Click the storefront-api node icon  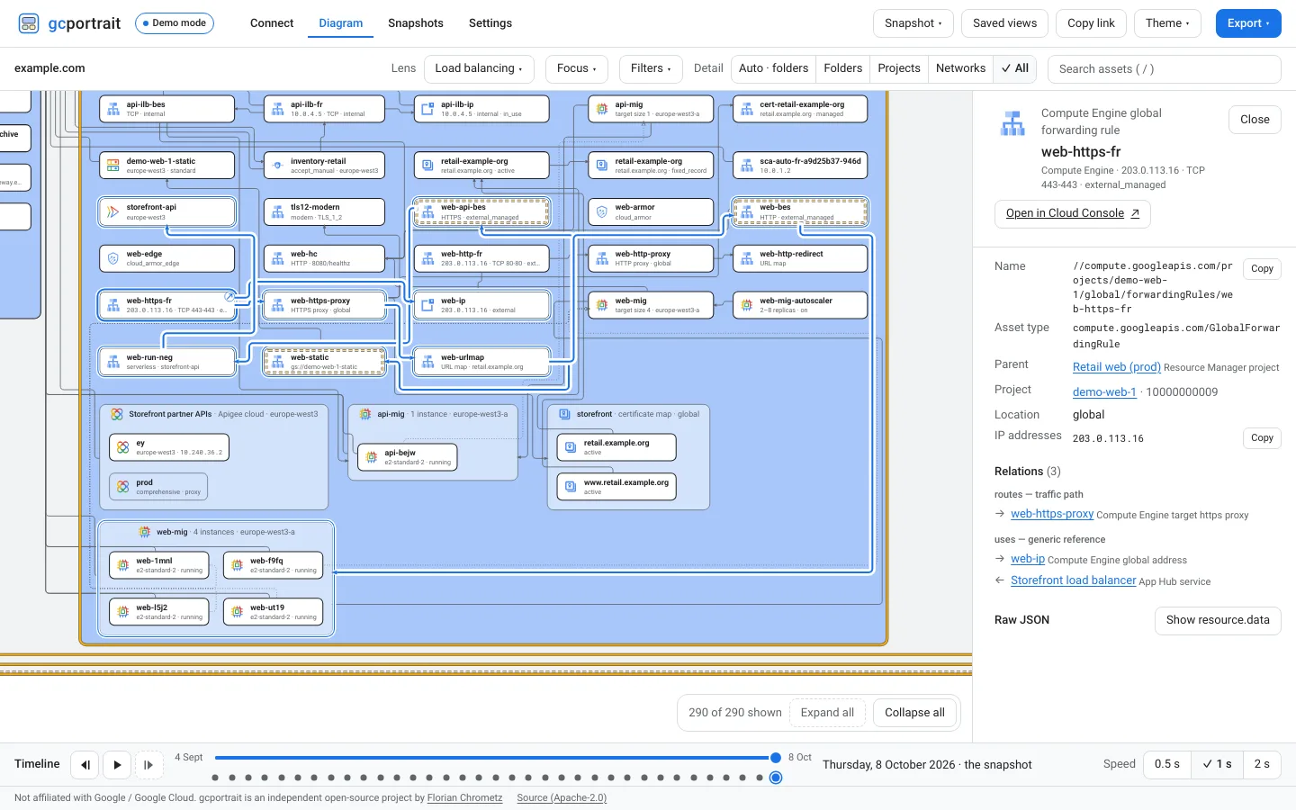tap(113, 212)
